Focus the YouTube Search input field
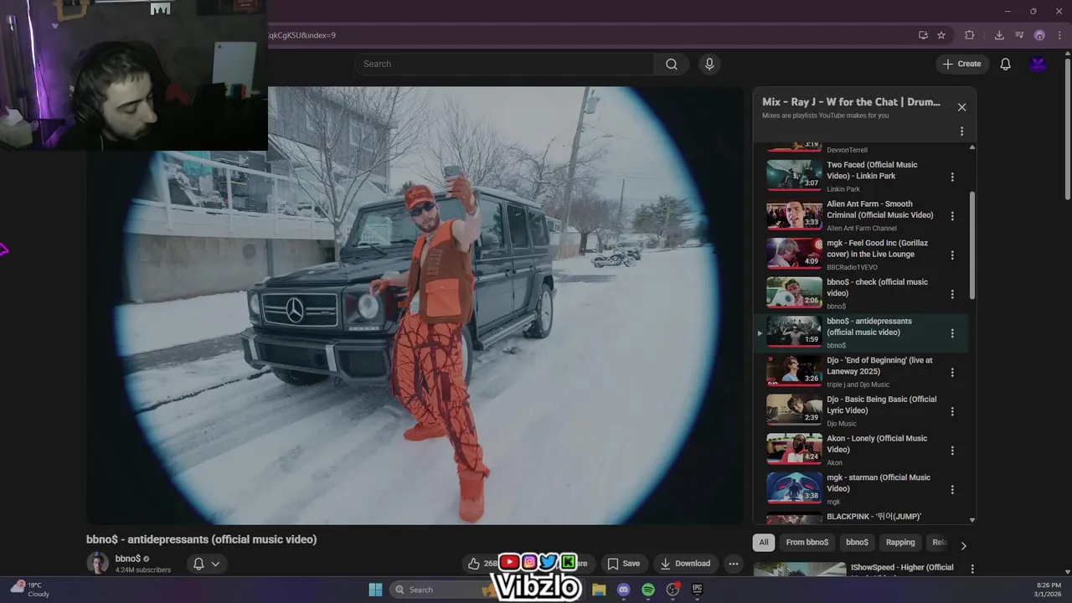 [504, 64]
